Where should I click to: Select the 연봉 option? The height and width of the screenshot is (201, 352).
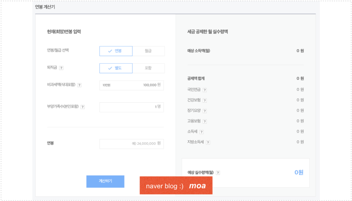coord(116,51)
